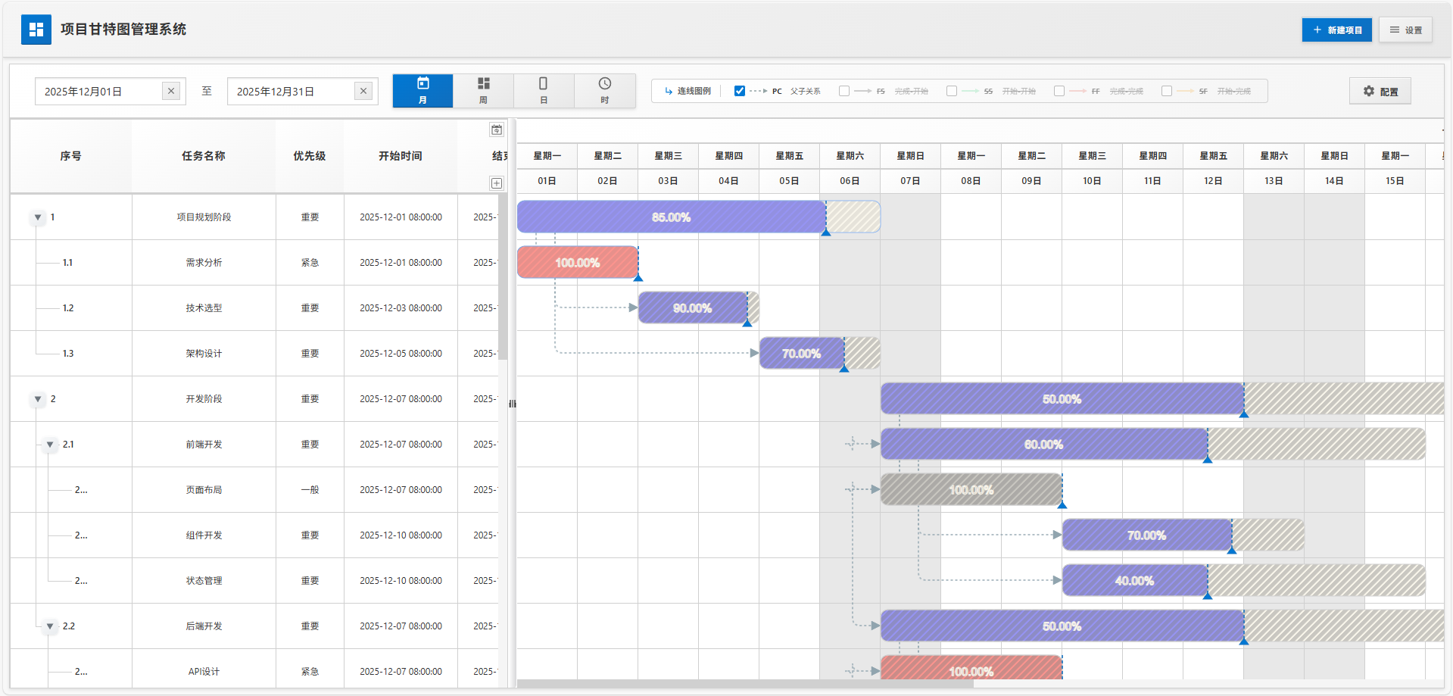Viewport: 1453px width, 696px height.
Task: Click start time 2025-12-03 08:00:00 cell
Action: click(x=401, y=308)
